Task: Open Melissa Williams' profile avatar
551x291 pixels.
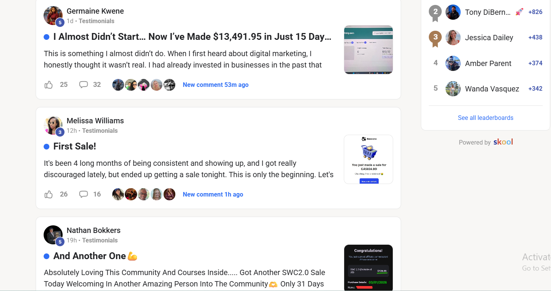Action: [53, 125]
